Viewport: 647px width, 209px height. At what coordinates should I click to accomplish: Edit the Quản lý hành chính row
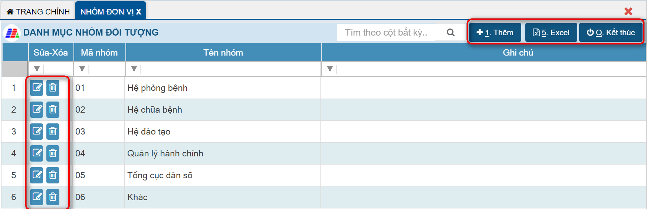click(x=37, y=153)
